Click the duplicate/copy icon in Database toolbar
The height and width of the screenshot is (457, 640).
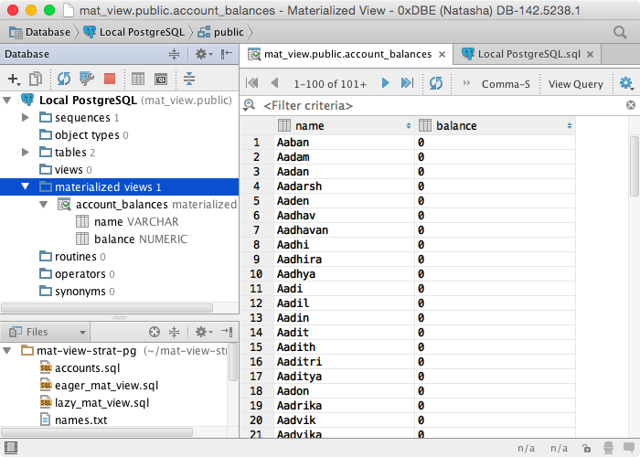(x=36, y=79)
